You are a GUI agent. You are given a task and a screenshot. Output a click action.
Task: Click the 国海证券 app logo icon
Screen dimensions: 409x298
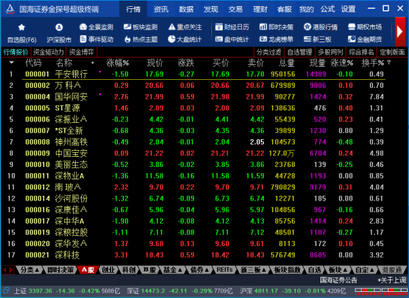(10, 9)
